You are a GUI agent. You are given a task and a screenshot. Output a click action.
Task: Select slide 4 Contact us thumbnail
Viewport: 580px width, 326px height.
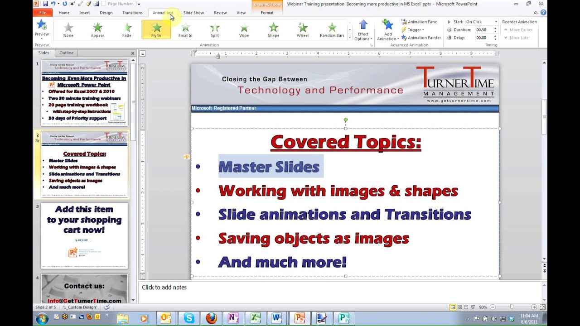(84, 289)
